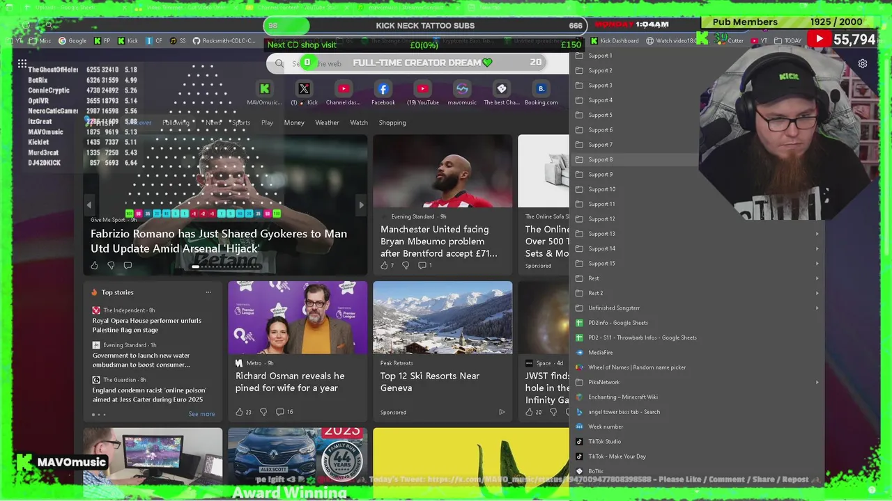Click the MAVOmusic Kick quick link icon
Viewport: 892px width, 501px height.
pyautogui.click(x=264, y=88)
